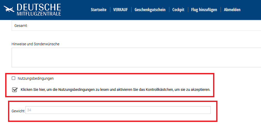Click the Gesamt total field
The image size is (261, 140).
point(136,26)
